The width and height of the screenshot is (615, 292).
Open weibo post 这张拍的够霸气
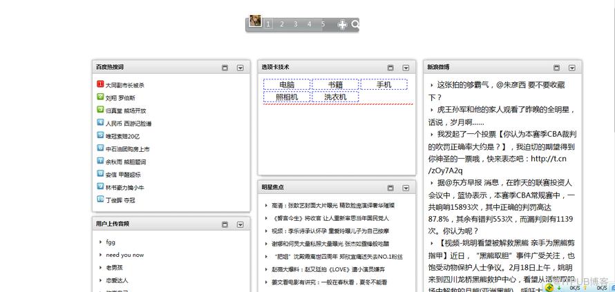pyautogui.click(x=497, y=91)
